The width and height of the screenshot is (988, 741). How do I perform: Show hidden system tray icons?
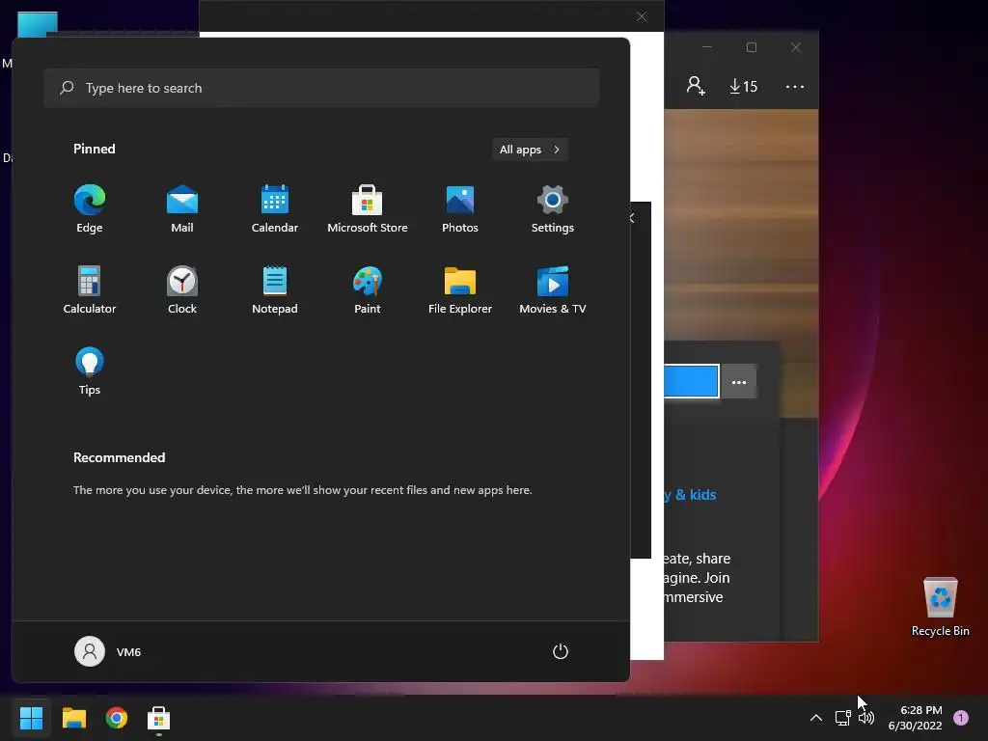(x=816, y=718)
